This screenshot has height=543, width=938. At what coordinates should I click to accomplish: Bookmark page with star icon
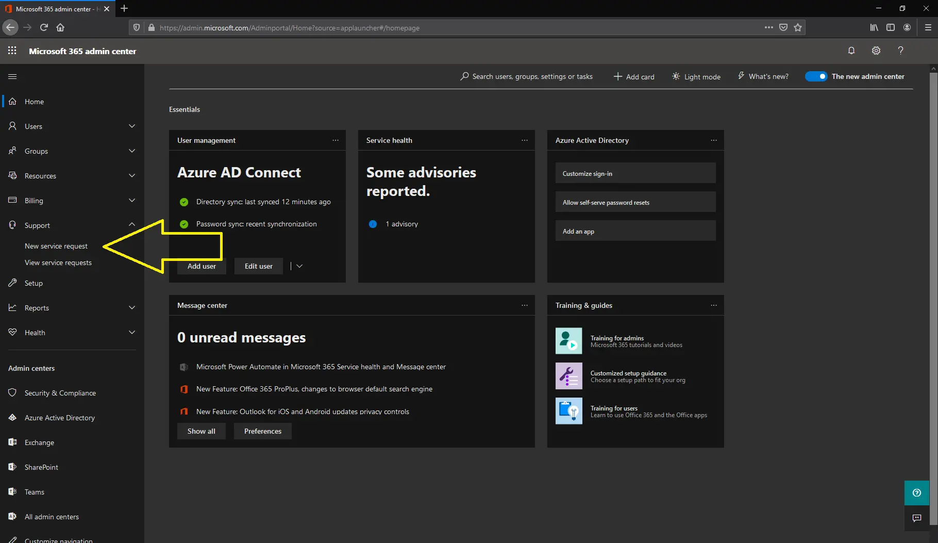(798, 27)
